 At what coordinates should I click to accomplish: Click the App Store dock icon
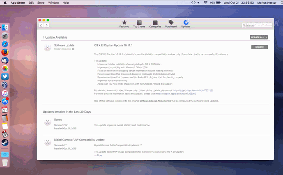(x=5, y=101)
